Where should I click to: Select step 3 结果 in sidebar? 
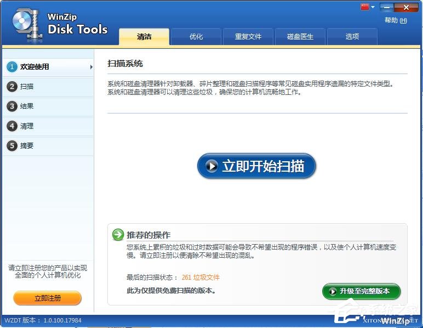(x=48, y=106)
